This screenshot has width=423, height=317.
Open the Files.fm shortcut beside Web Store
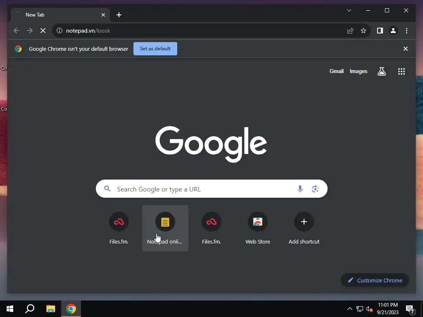click(x=211, y=228)
